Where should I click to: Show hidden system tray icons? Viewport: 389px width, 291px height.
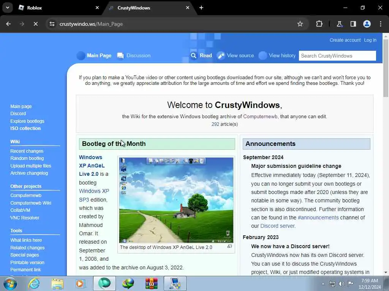323,284
